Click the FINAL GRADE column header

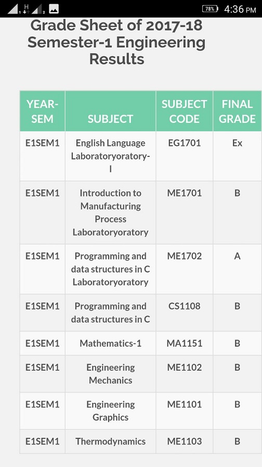tap(238, 112)
